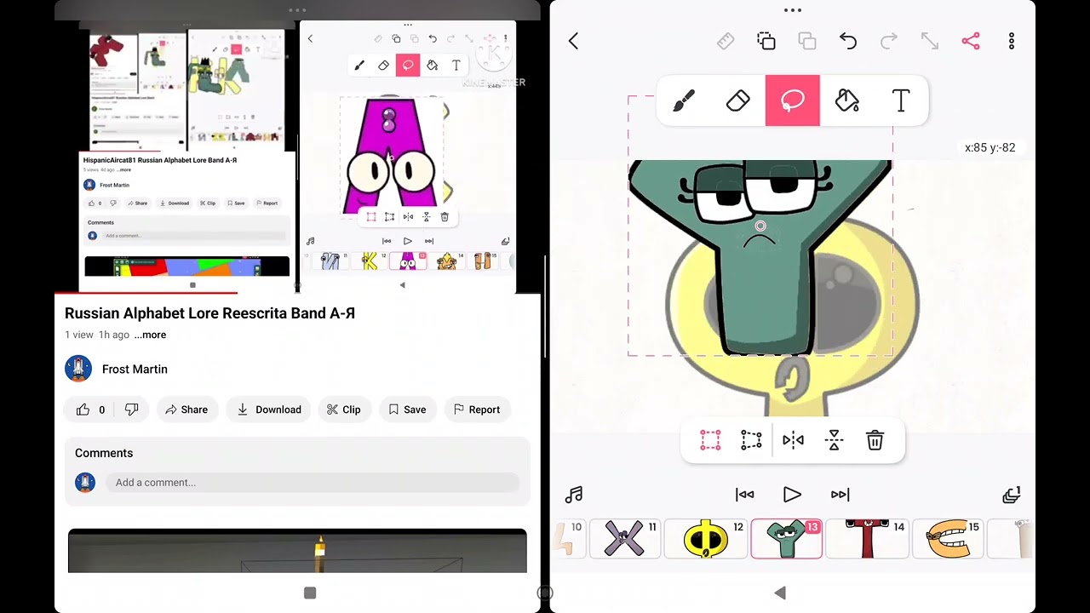This screenshot has height=613, width=1090.
Task: Delete the selection with trash icon
Action: [x=875, y=440]
